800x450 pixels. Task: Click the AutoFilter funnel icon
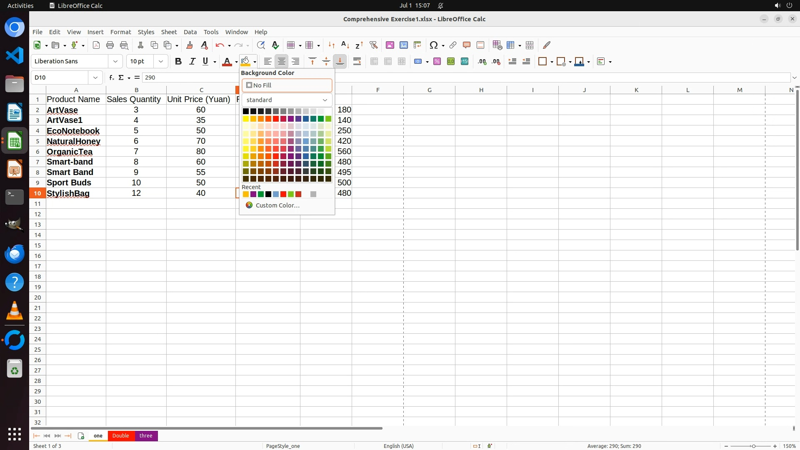373,45
